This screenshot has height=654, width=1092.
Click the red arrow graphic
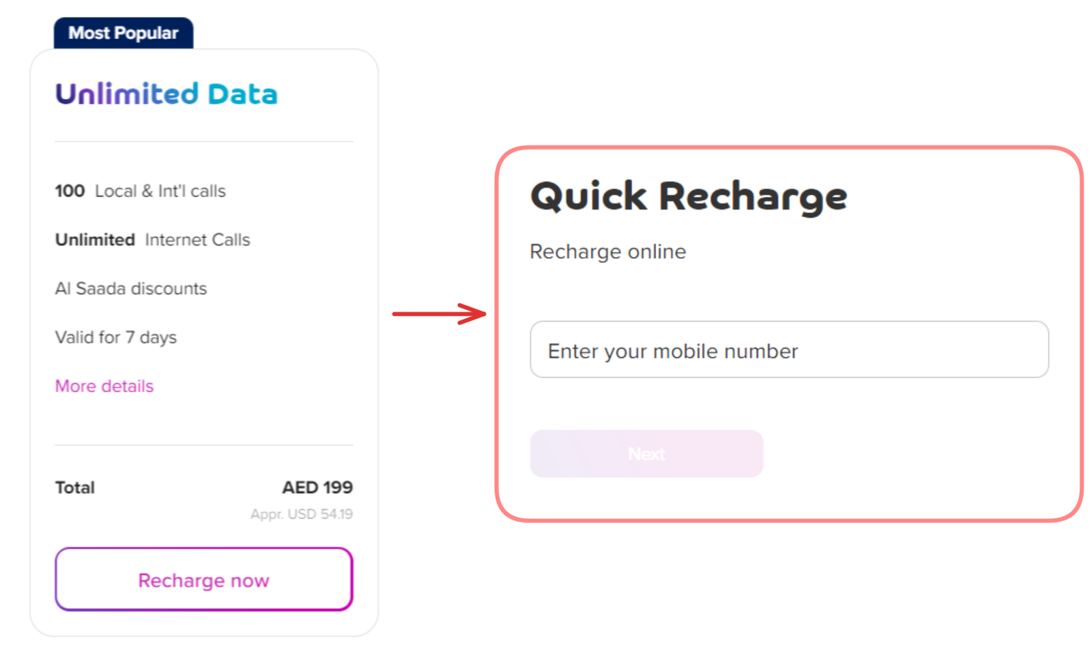[440, 314]
